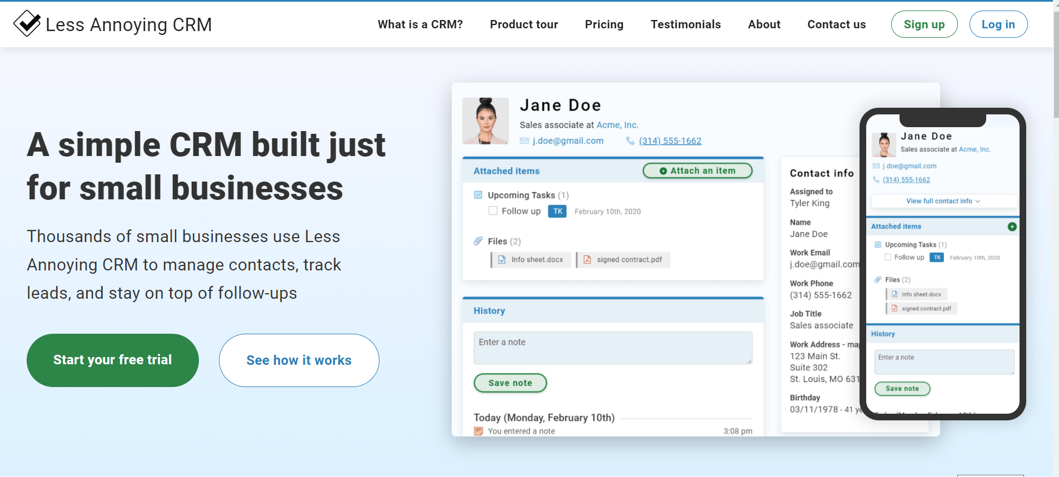Check the Follow up task checkbox in desktop preview
Screen dimensions: 1059x477
click(493, 210)
